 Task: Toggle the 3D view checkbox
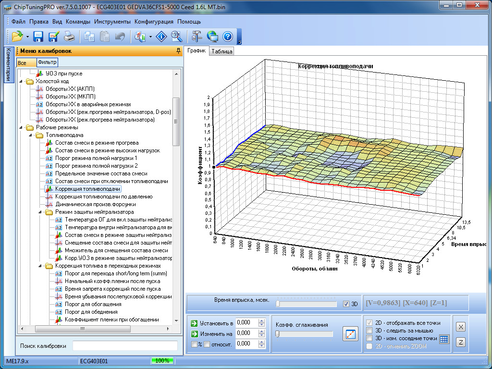(x=346, y=304)
